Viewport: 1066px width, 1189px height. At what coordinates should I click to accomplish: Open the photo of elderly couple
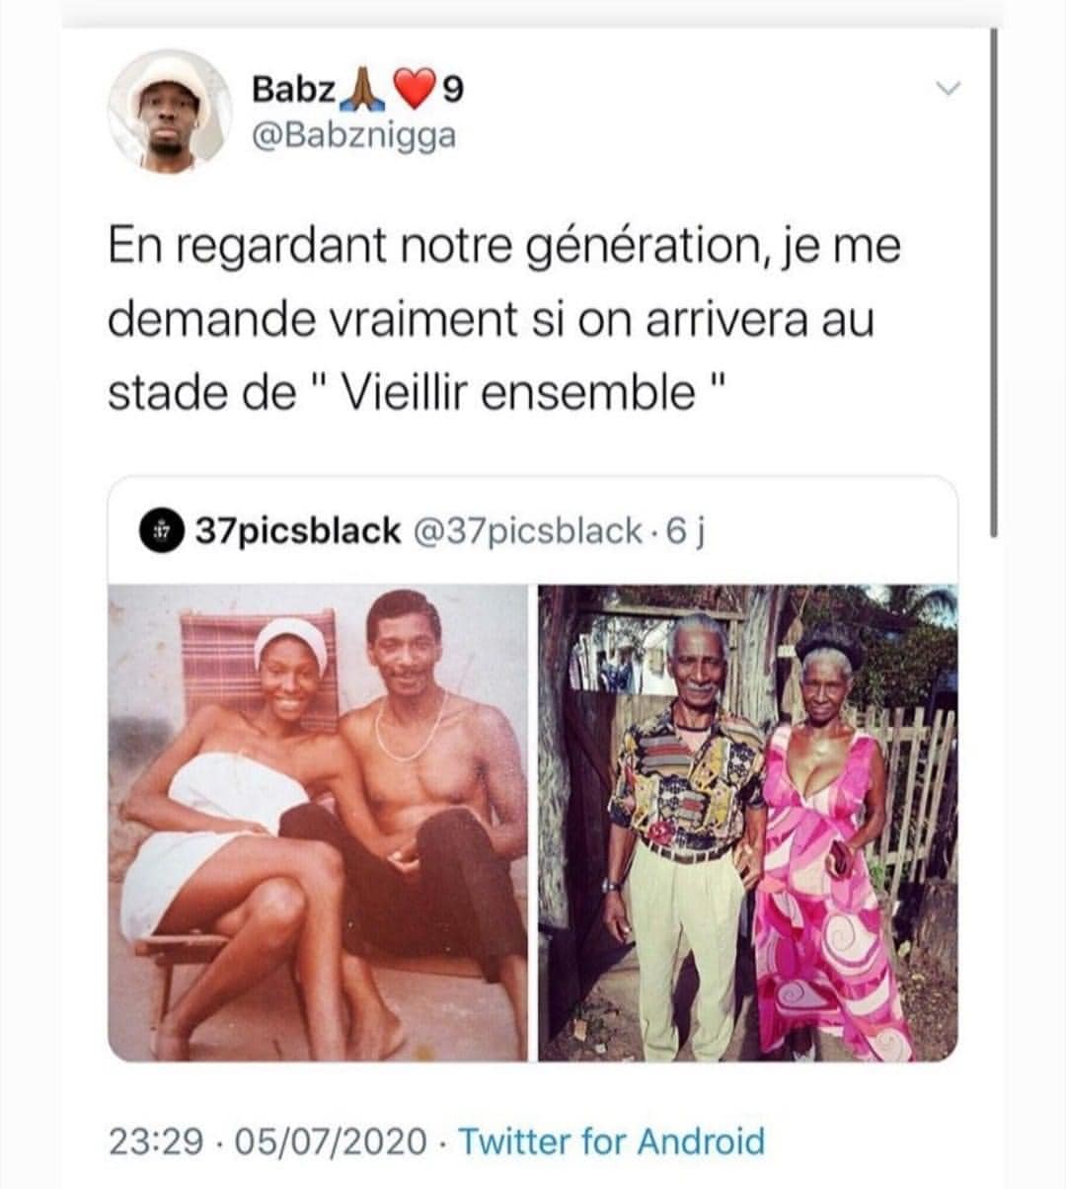(747, 823)
